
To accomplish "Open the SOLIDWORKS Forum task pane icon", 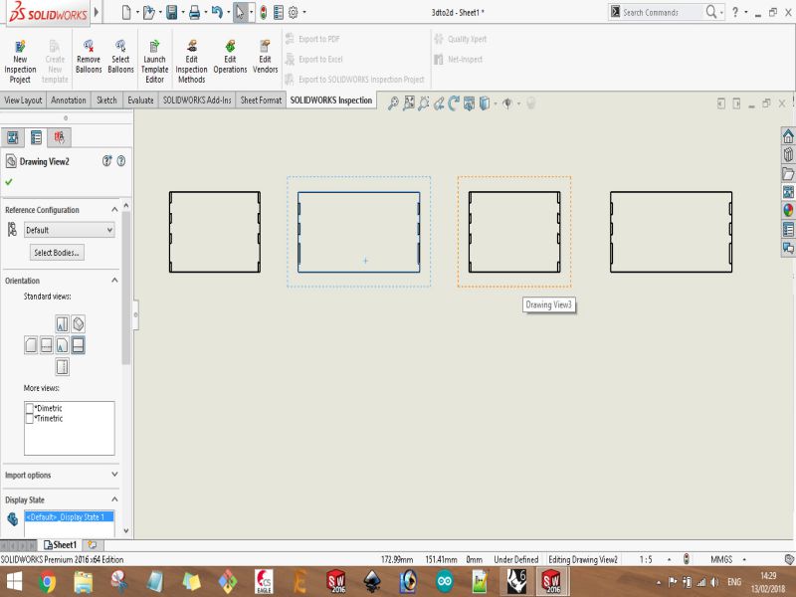I will (x=788, y=247).
